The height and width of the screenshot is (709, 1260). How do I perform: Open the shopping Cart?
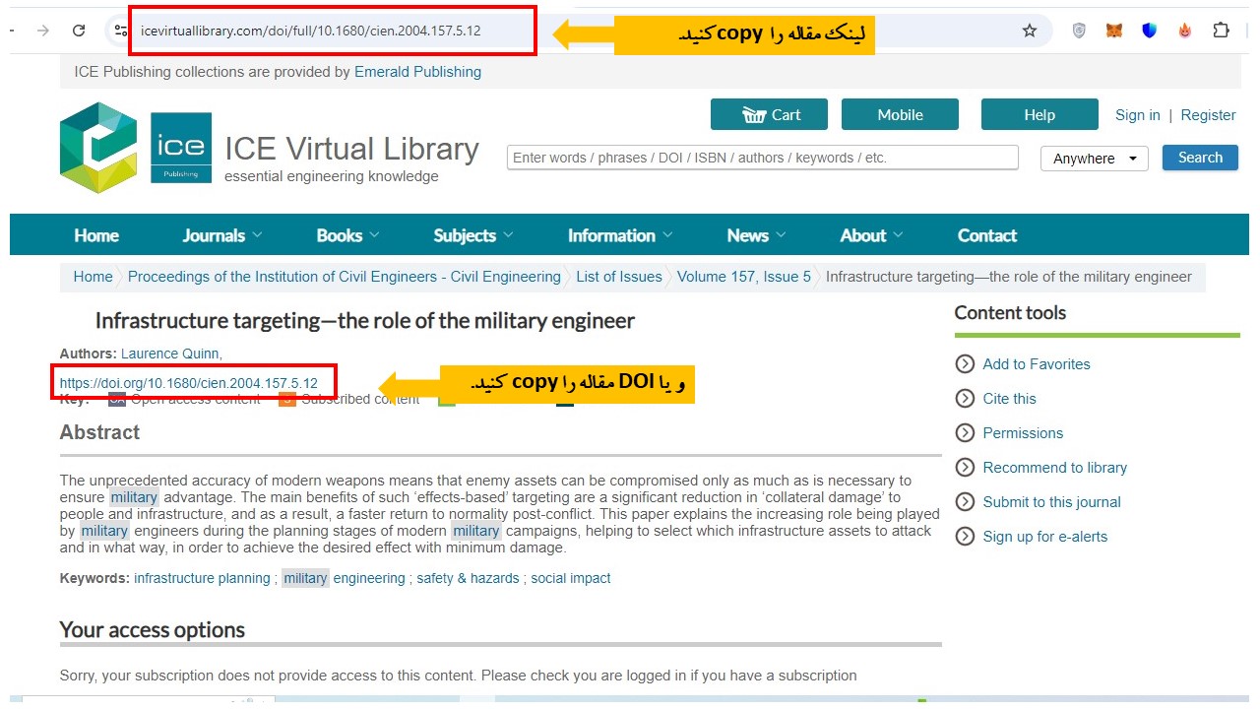click(x=769, y=114)
